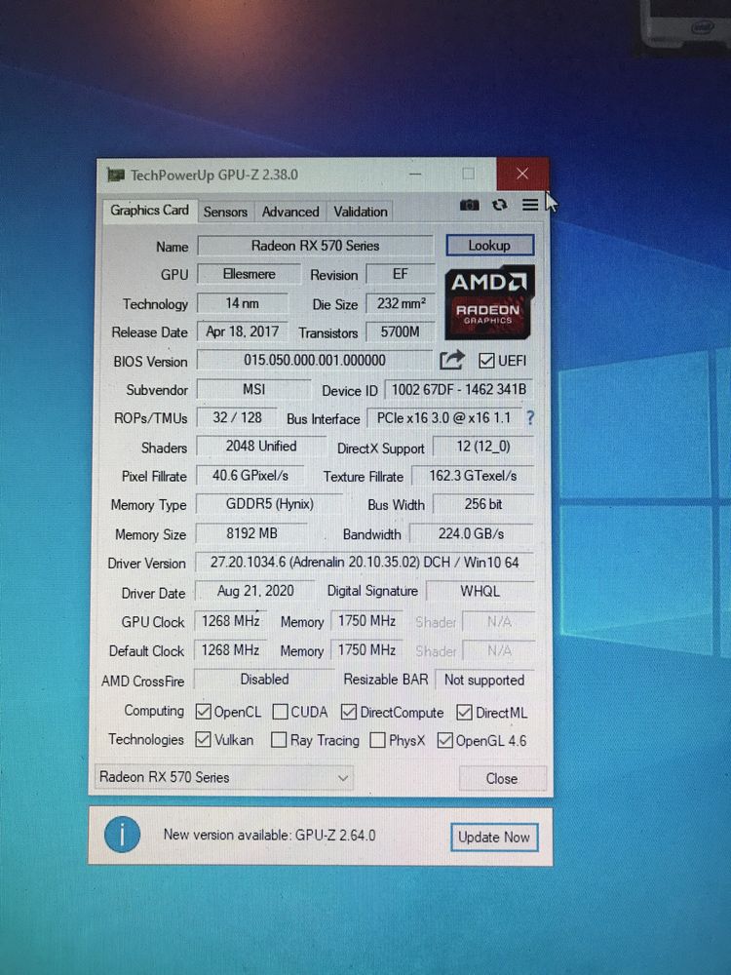Click the New version available GPU-Z 2.64.0 text
This screenshot has width=731, height=975.
[269, 836]
